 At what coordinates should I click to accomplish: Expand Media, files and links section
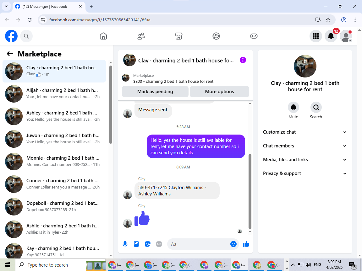[x=305, y=160]
